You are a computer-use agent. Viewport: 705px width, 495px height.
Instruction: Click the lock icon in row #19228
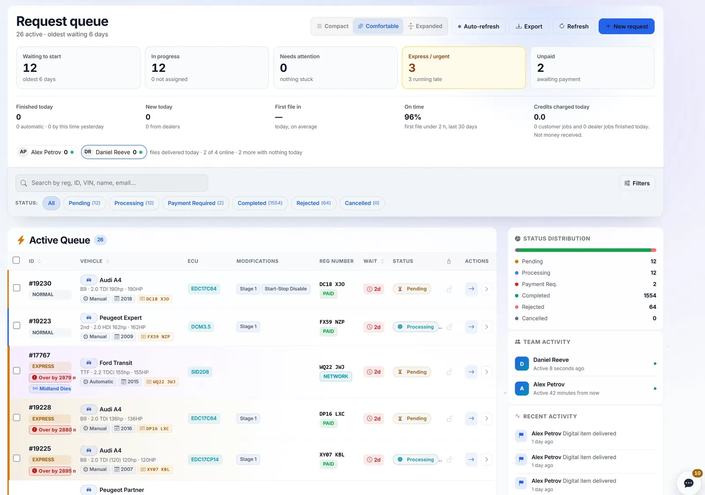pos(449,419)
